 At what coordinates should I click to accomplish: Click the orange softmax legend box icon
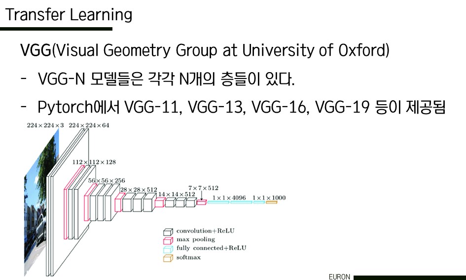point(168,258)
